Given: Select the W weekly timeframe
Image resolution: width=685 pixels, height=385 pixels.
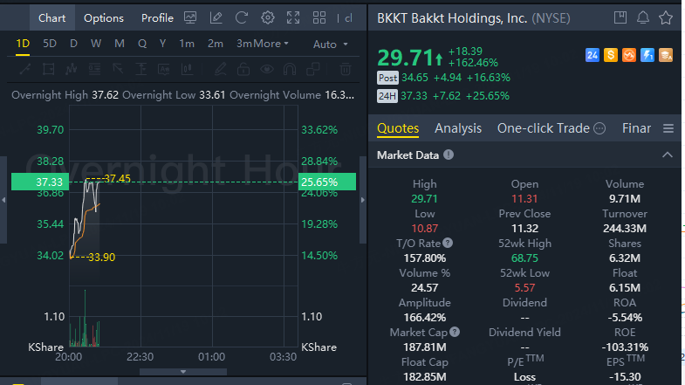Looking at the screenshot, I should (x=96, y=44).
